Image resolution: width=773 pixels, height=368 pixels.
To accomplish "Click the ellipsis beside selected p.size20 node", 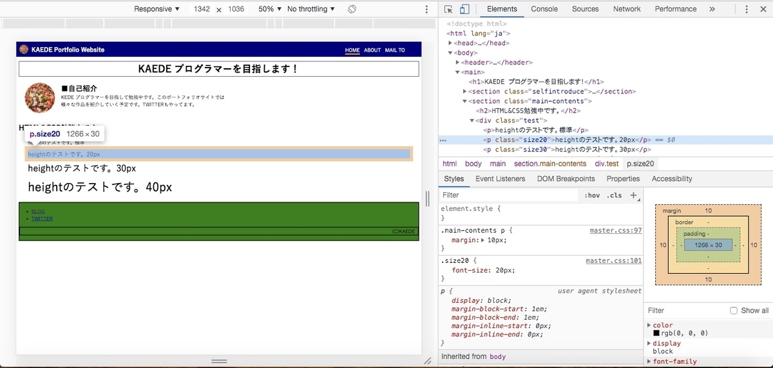I will [443, 140].
